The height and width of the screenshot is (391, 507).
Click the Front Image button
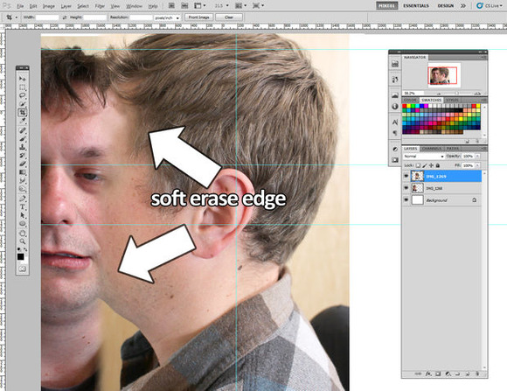point(198,17)
